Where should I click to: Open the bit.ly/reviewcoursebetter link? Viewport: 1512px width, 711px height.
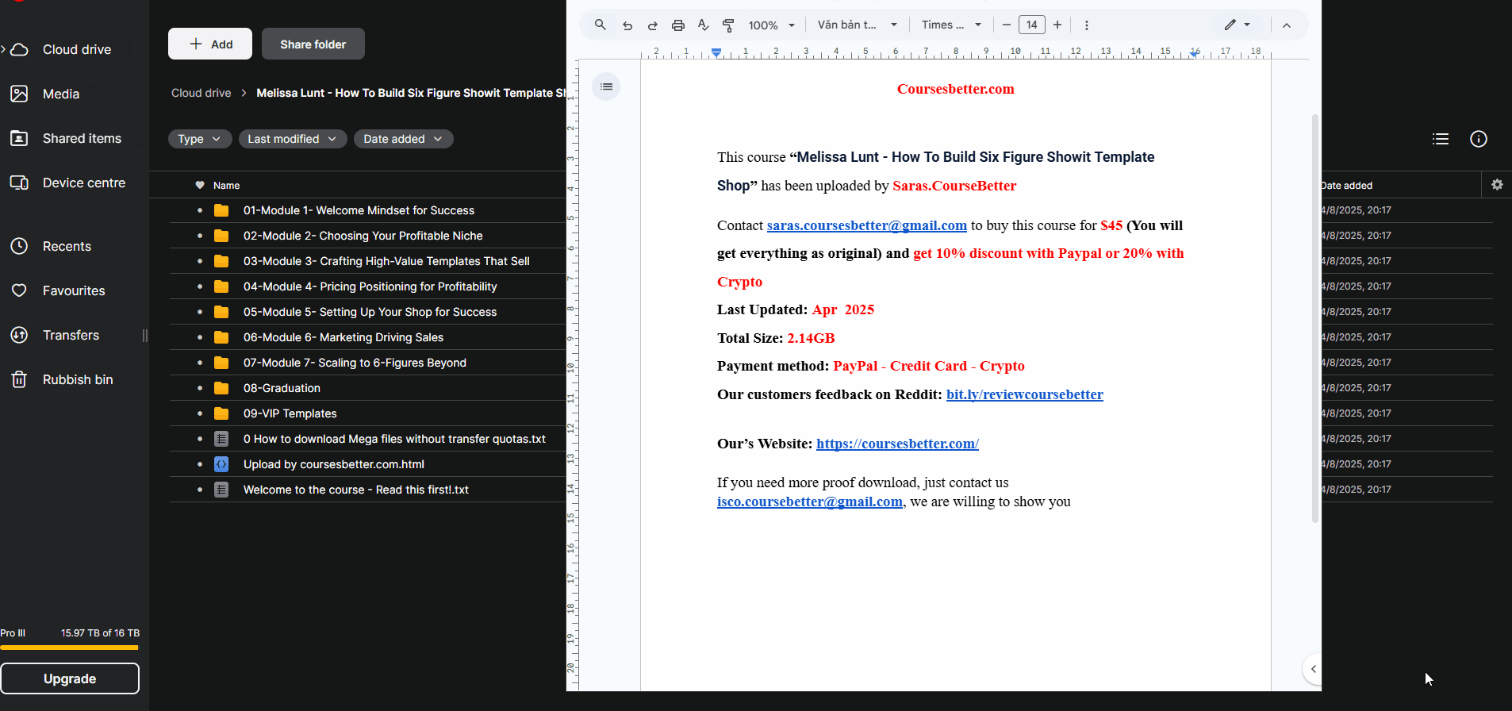[x=1024, y=394]
